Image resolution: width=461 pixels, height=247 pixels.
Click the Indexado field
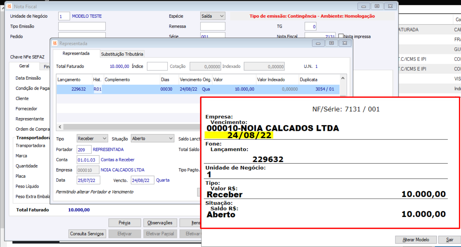[x=264, y=66]
